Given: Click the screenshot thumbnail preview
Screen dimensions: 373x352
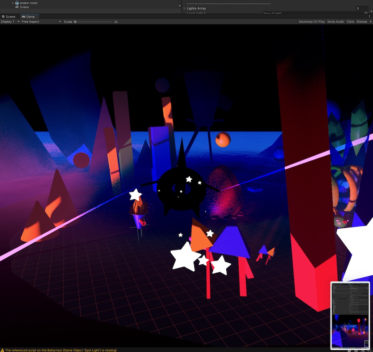Looking at the screenshot, I should (349, 315).
